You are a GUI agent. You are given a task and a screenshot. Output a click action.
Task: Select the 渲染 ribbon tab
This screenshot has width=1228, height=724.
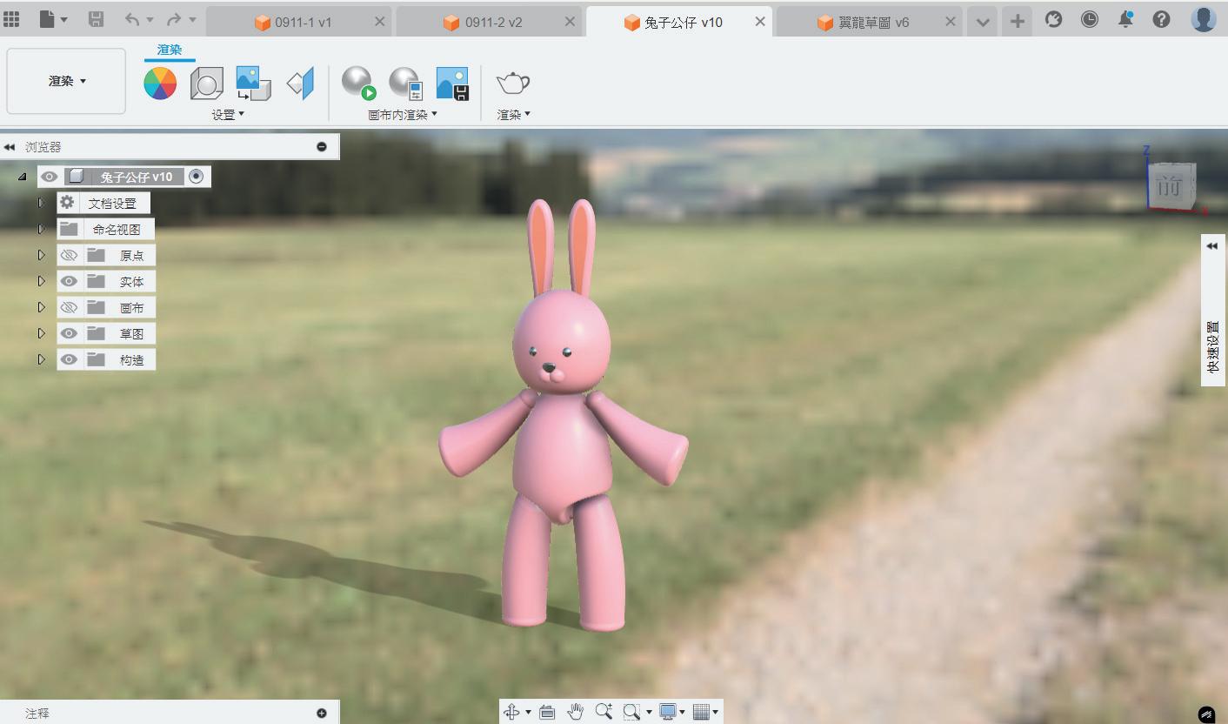(170, 50)
